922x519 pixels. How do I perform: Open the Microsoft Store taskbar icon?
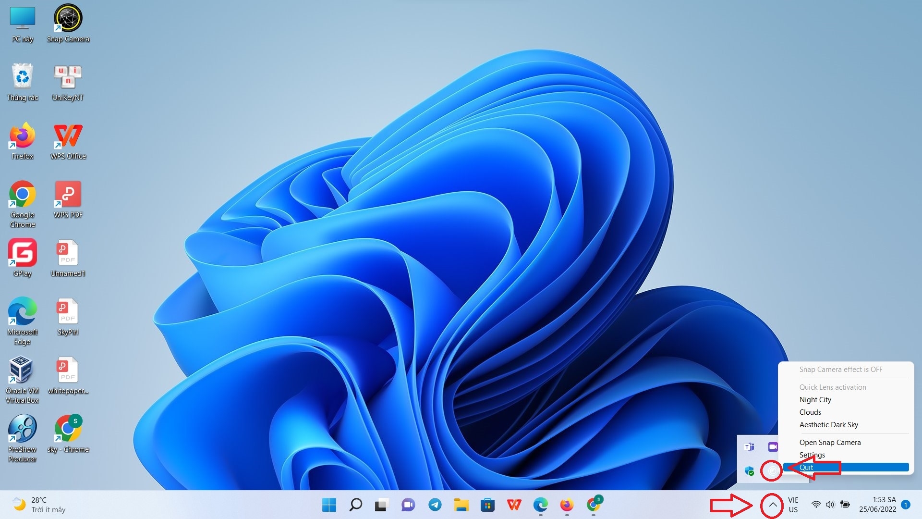coord(487,505)
